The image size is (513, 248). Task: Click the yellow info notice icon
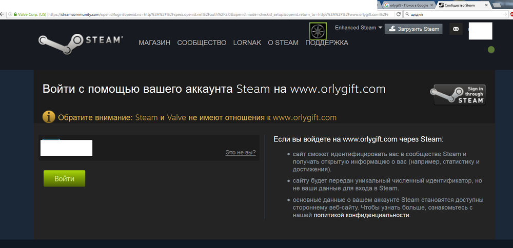[x=49, y=117]
